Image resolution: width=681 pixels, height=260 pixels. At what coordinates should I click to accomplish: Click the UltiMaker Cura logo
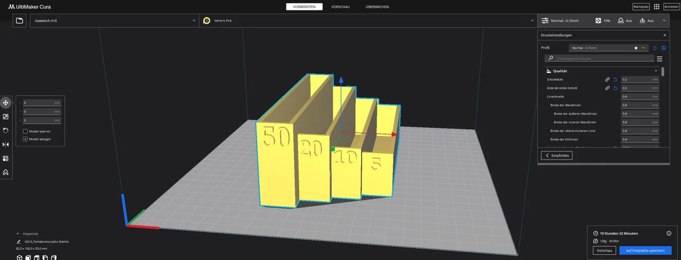(x=29, y=7)
